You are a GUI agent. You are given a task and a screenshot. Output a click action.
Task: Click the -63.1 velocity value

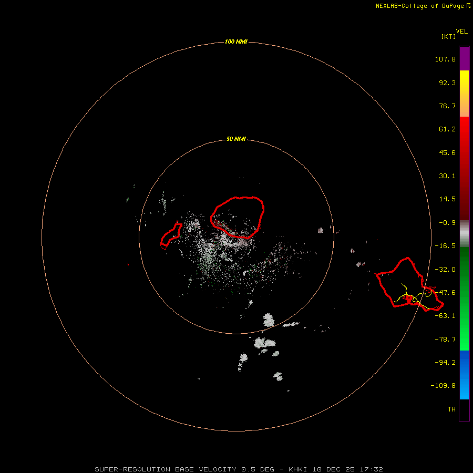click(445, 316)
